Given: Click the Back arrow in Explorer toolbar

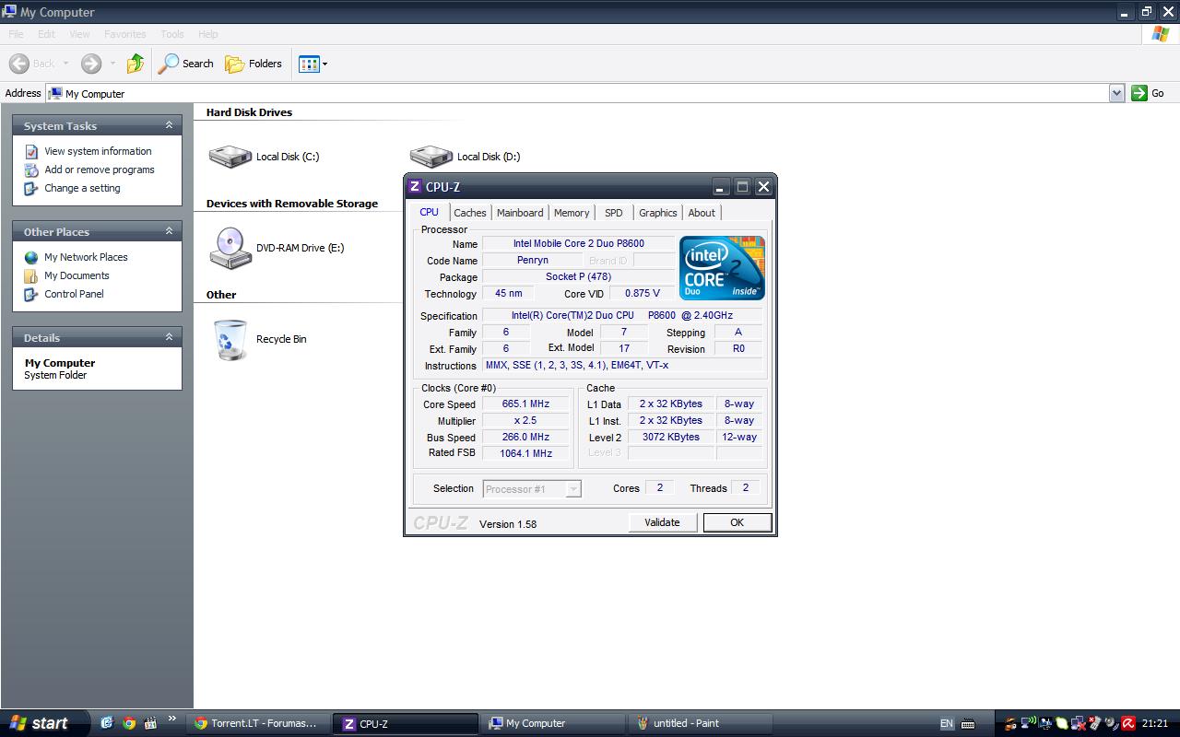Looking at the screenshot, I should [x=19, y=64].
